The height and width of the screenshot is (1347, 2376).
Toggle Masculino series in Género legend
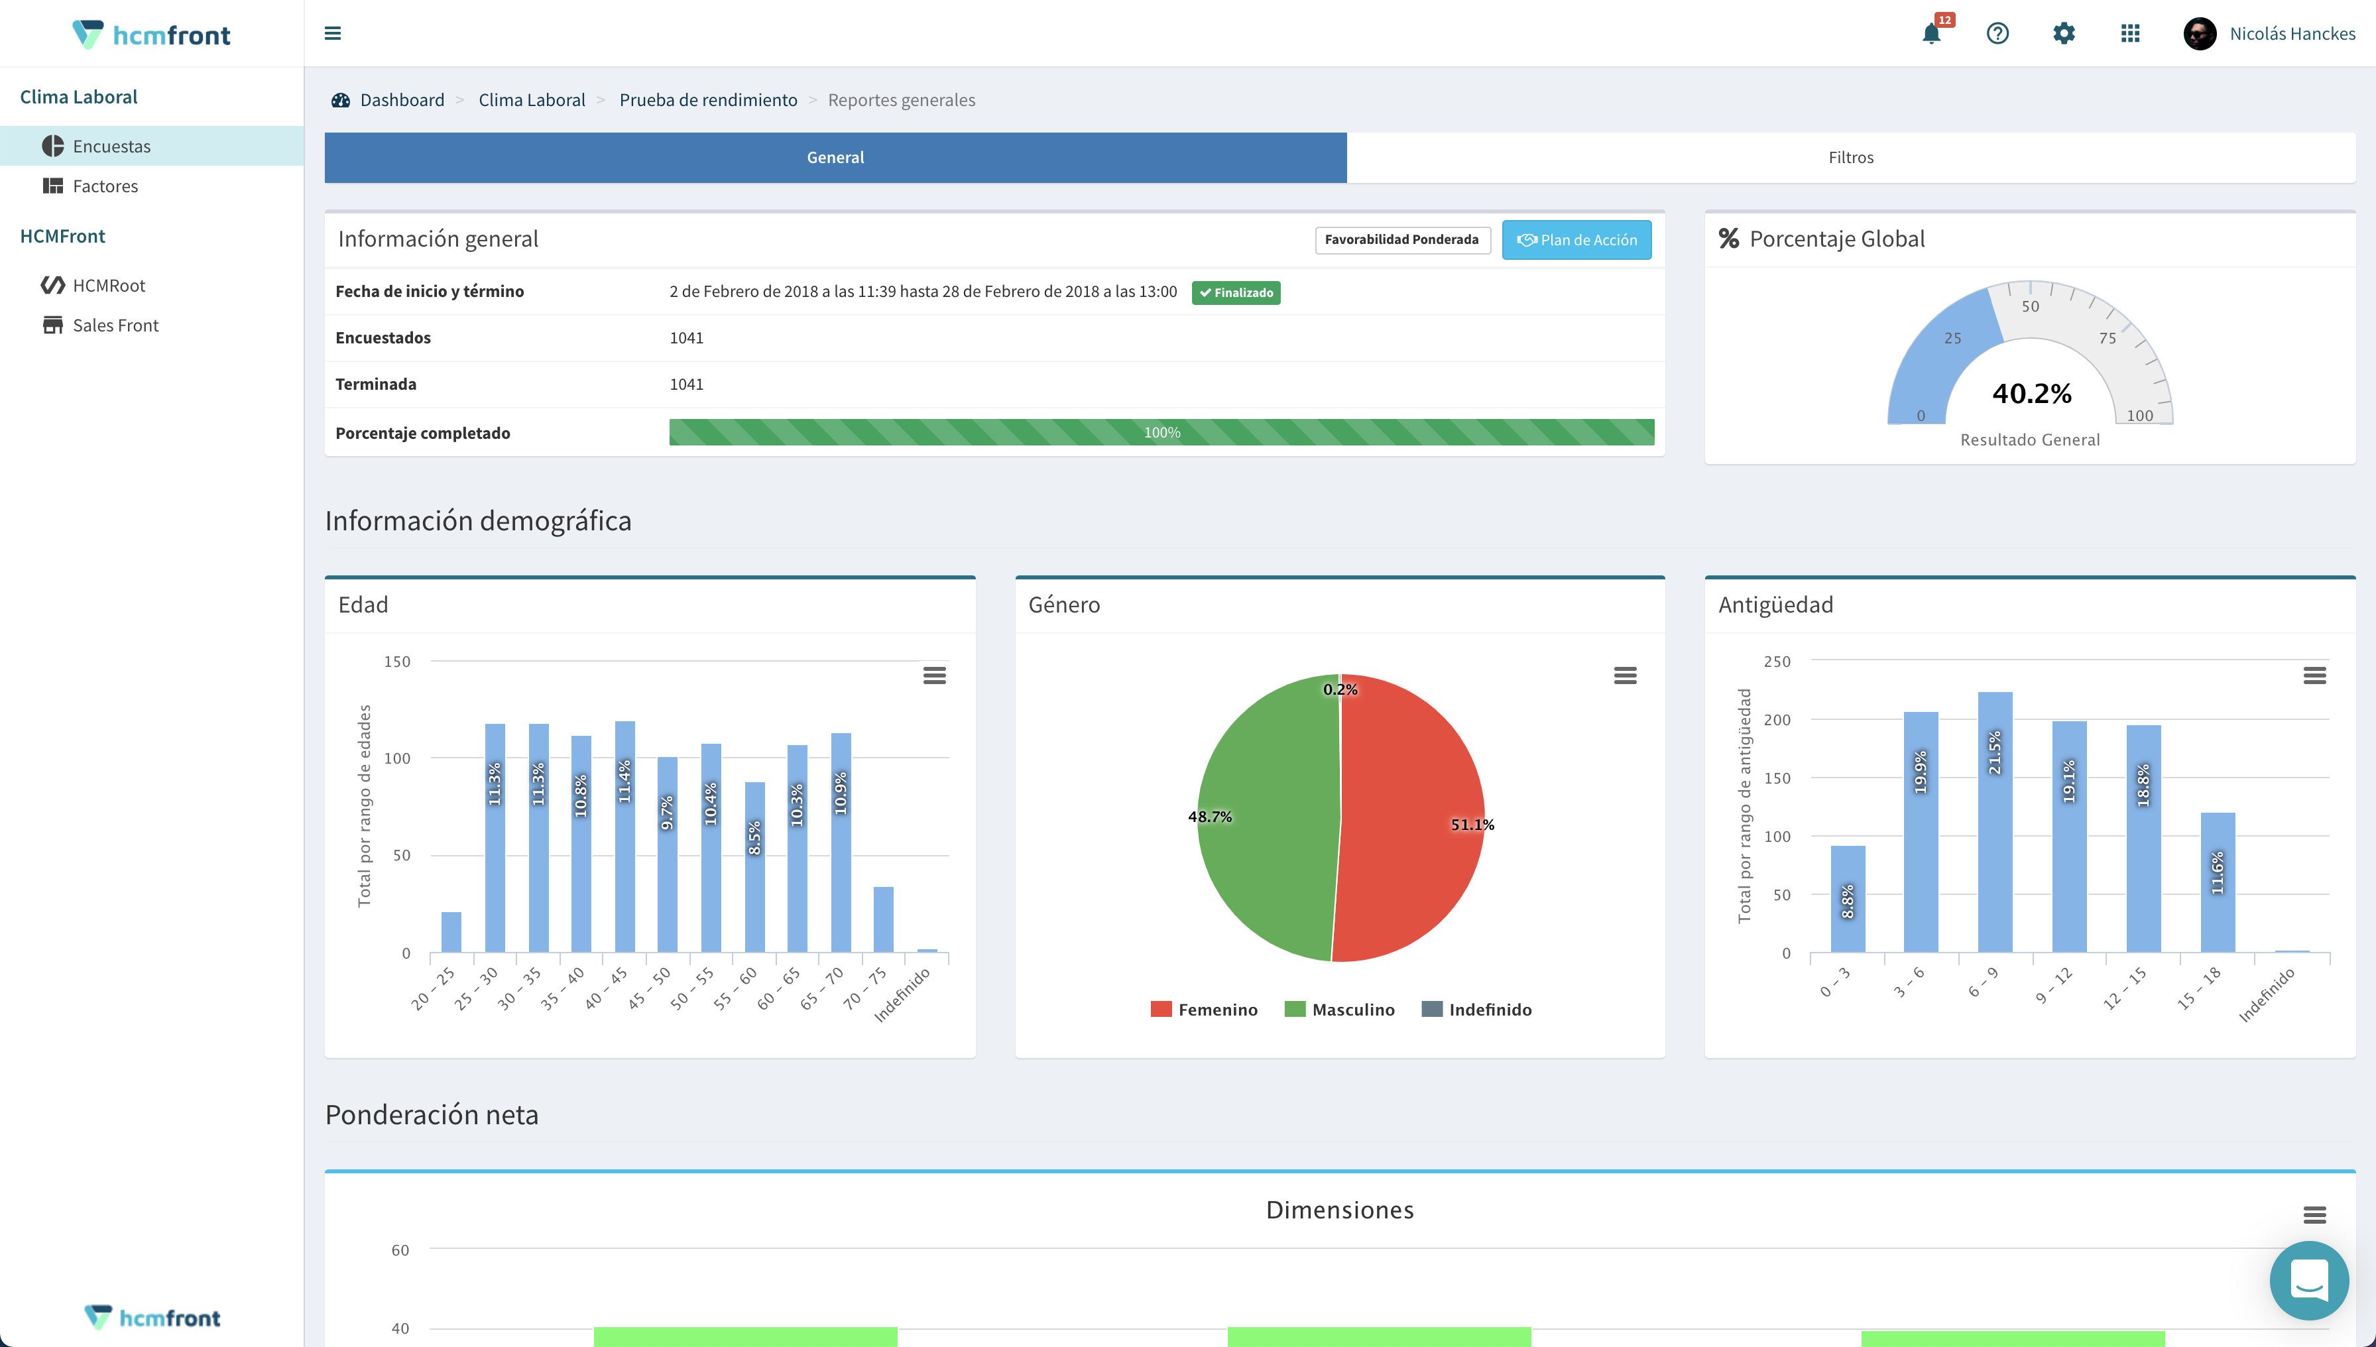pyautogui.click(x=1340, y=1008)
